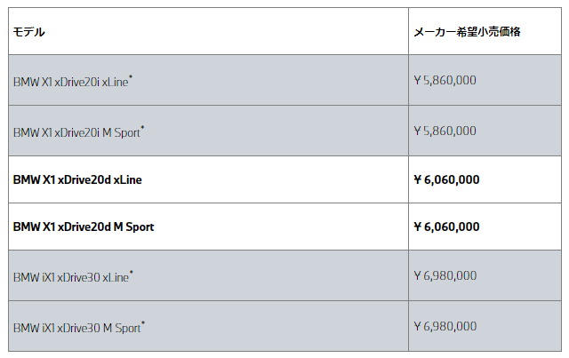Select BMW X1 xDrive20i xLine model cell

click(x=208, y=80)
